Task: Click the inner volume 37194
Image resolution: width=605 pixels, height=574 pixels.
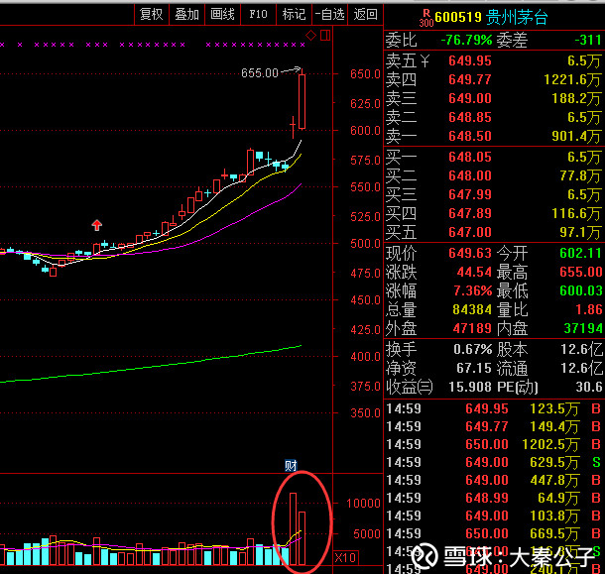Action: (x=582, y=329)
